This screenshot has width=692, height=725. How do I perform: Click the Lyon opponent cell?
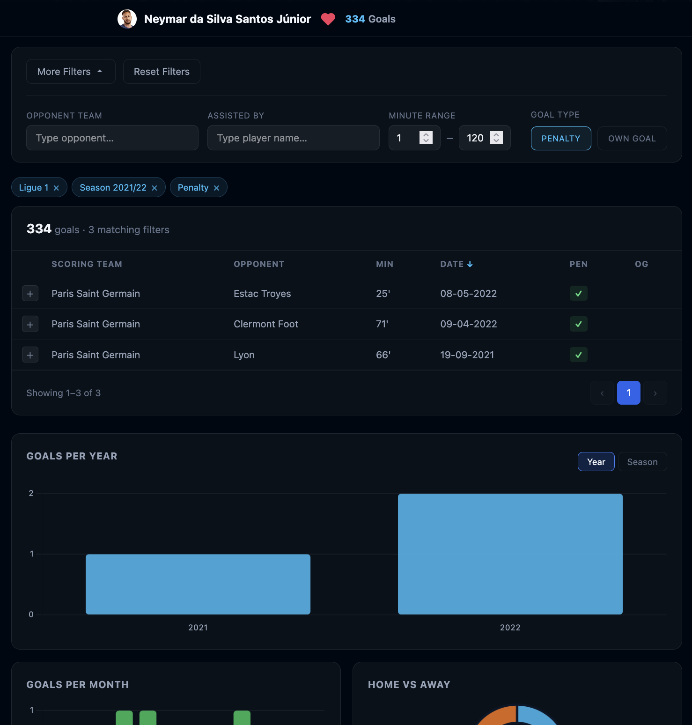point(244,355)
